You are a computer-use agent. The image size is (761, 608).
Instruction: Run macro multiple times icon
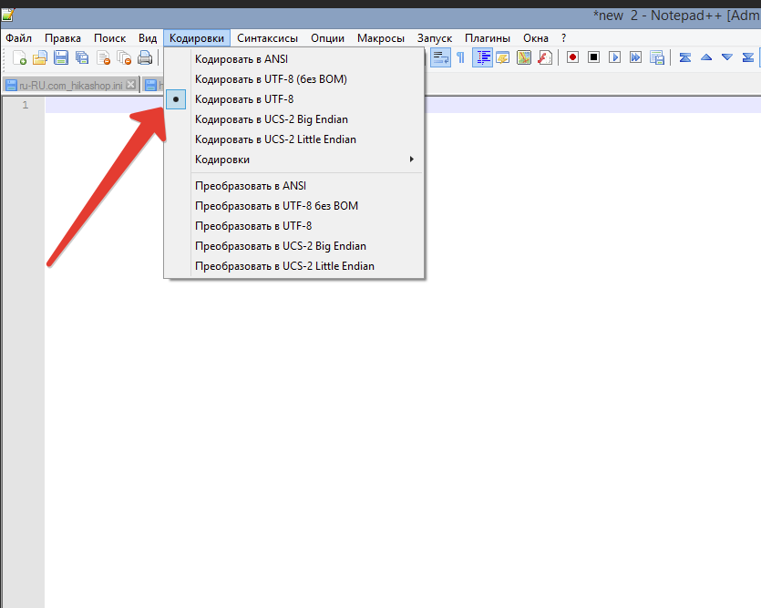click(635, 57)
